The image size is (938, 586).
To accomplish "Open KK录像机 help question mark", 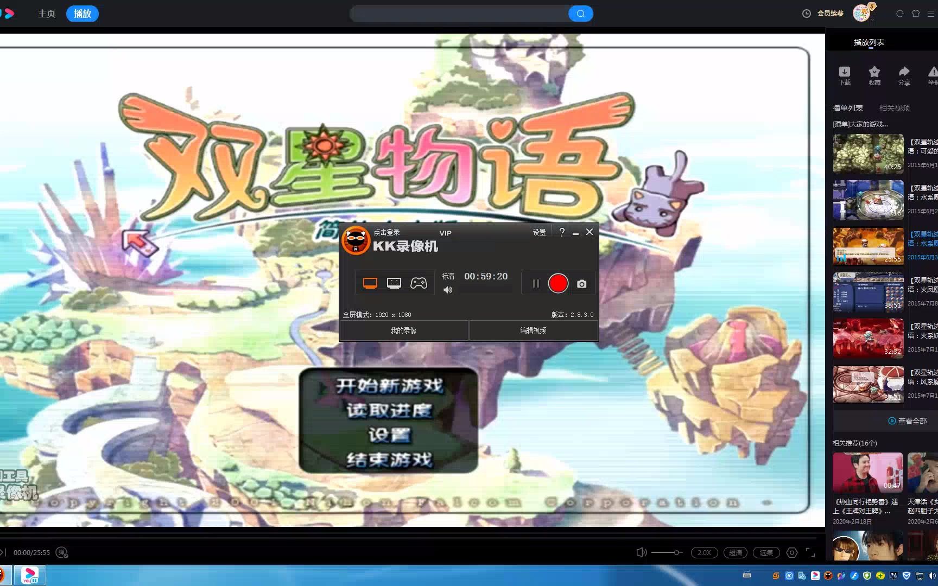I will tap(562, 232).
